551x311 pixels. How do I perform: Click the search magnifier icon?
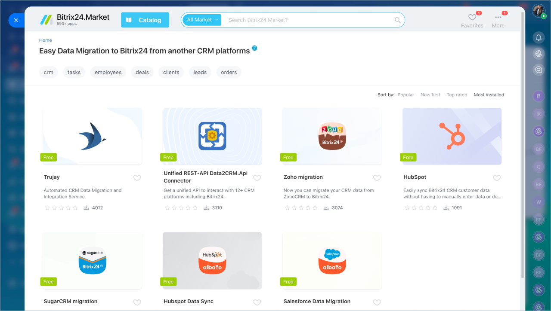coord(398,20)
